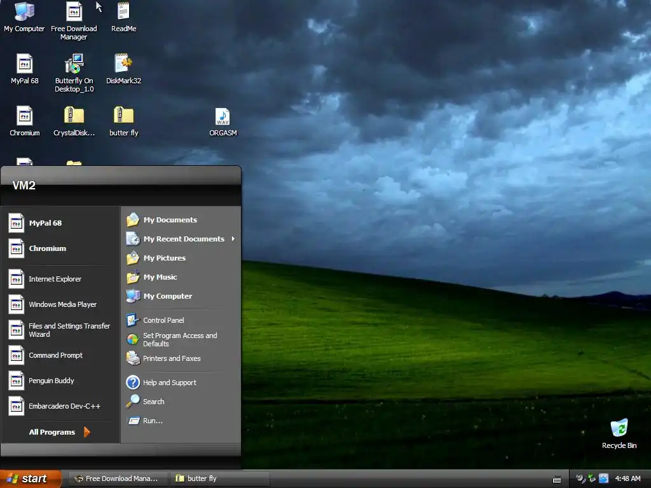Open My Pictures in Start menu
Screen dimensions: 651x488
coord(181,258)
